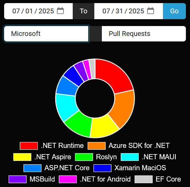The image size is (190, 187).
Task: Click the .NET for Android legend label
Action: [105, 179]
